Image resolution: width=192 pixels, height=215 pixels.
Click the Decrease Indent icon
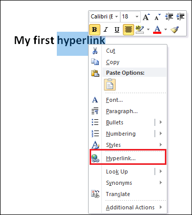pyautogui.click(x=169, y=17)
